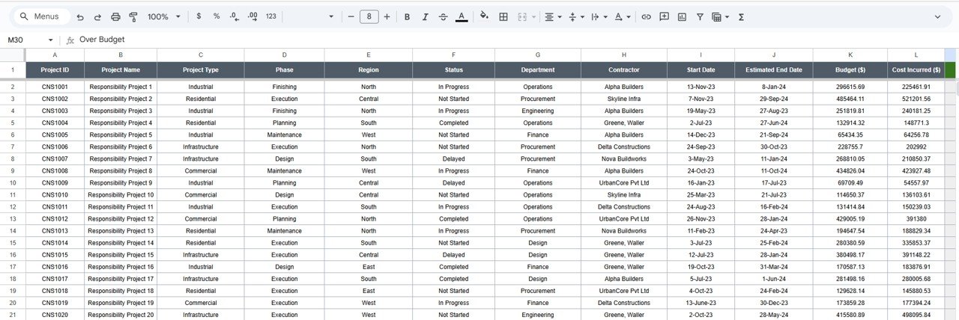Click the format as currency button
The height and width of the screenshot is (320, 959).
click(199, 16)
